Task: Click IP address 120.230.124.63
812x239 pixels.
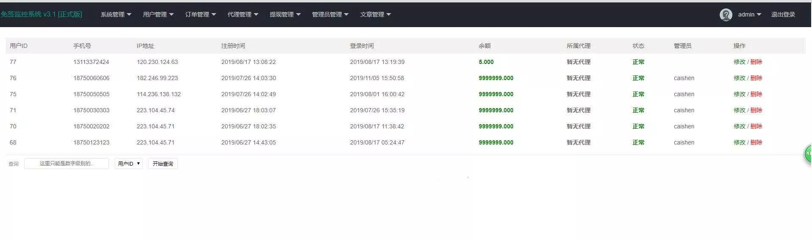Action: 157,62
